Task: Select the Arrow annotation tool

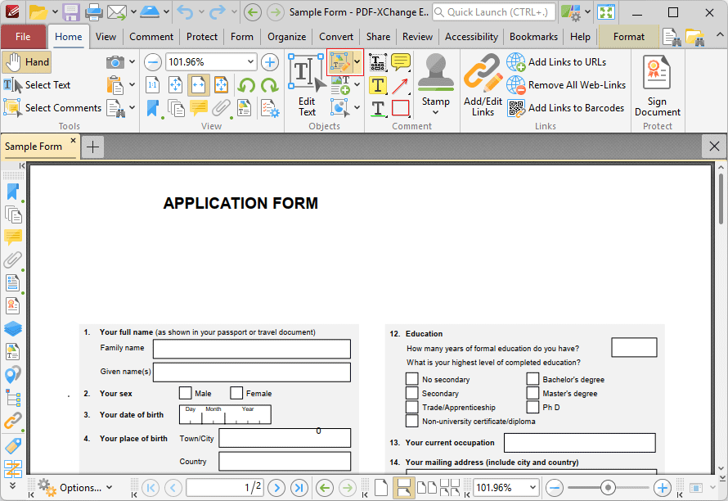Action: pyautogui.click(x=400, y=85)
